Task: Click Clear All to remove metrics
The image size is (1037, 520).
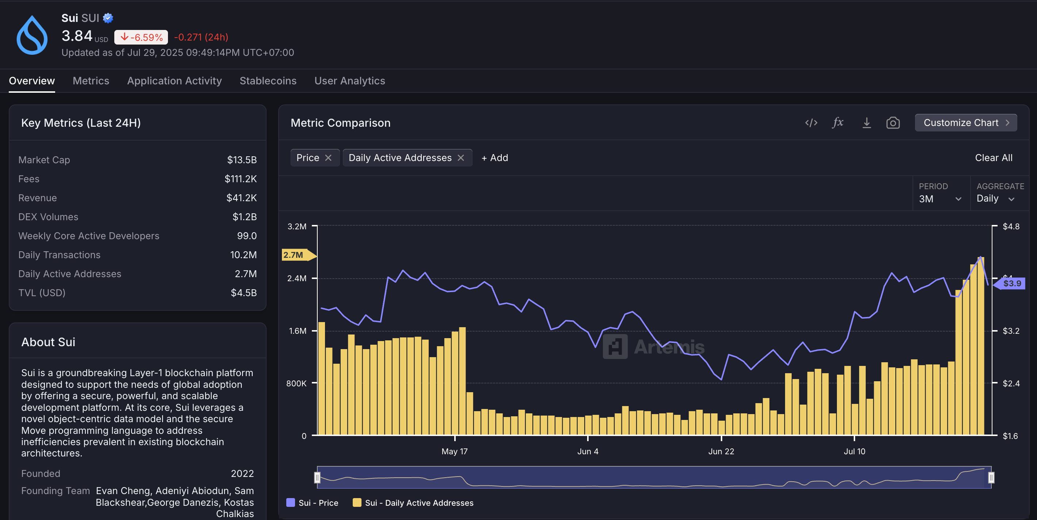Action: pyautogui.click(x=993, y=158)
